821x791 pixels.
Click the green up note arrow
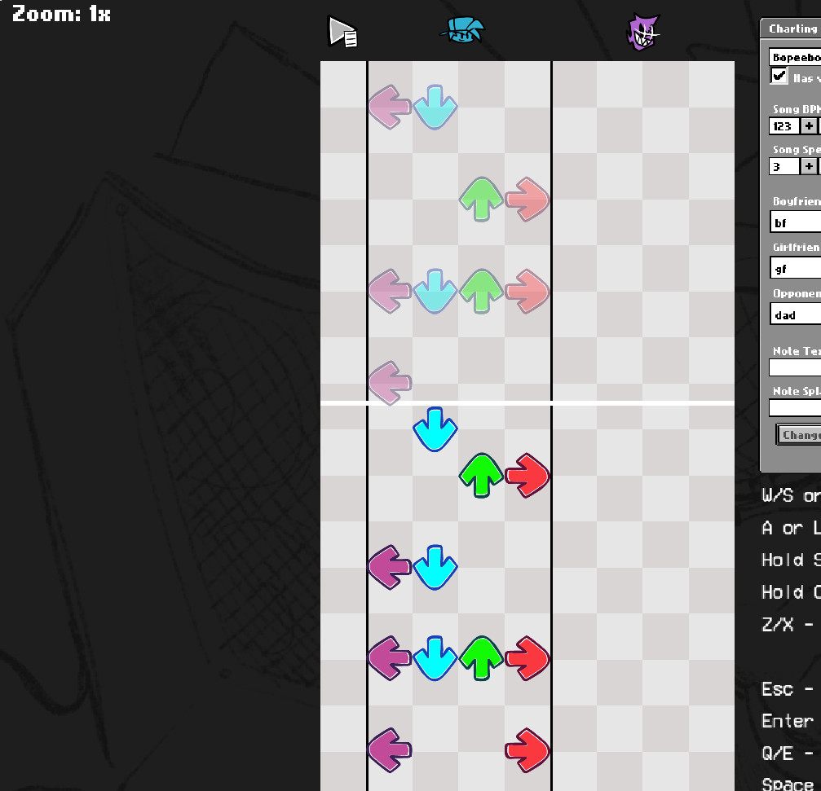480,475
